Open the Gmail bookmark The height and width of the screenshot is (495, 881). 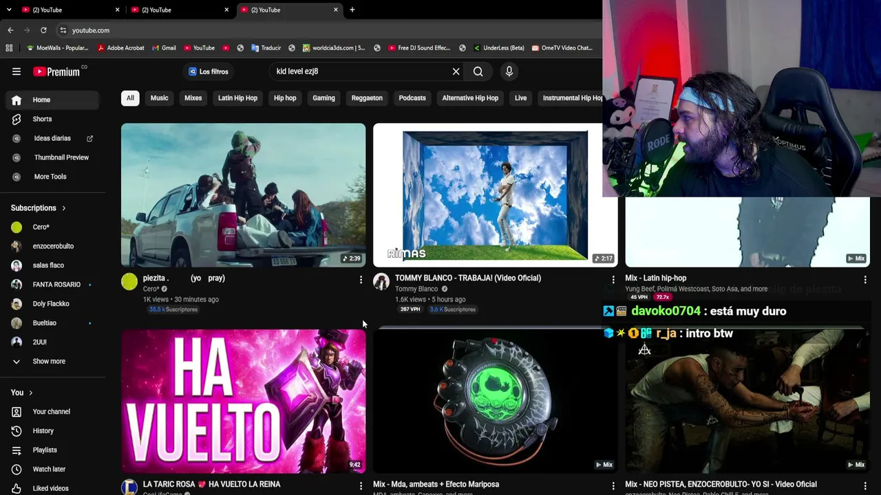click(164, 48)
